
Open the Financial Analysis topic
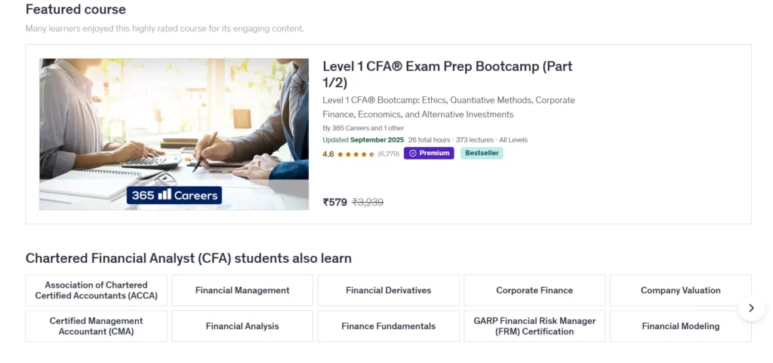click(242, 326)
